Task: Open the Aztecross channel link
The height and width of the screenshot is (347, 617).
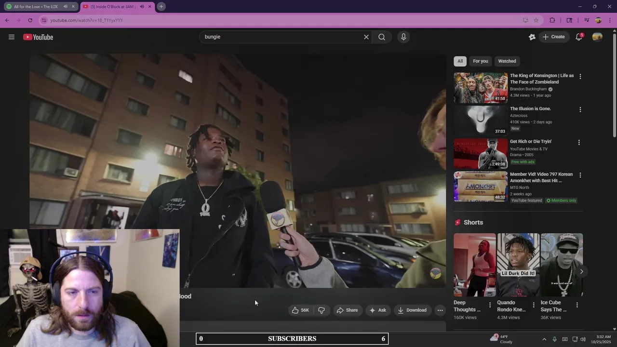Action: point(519,116)
